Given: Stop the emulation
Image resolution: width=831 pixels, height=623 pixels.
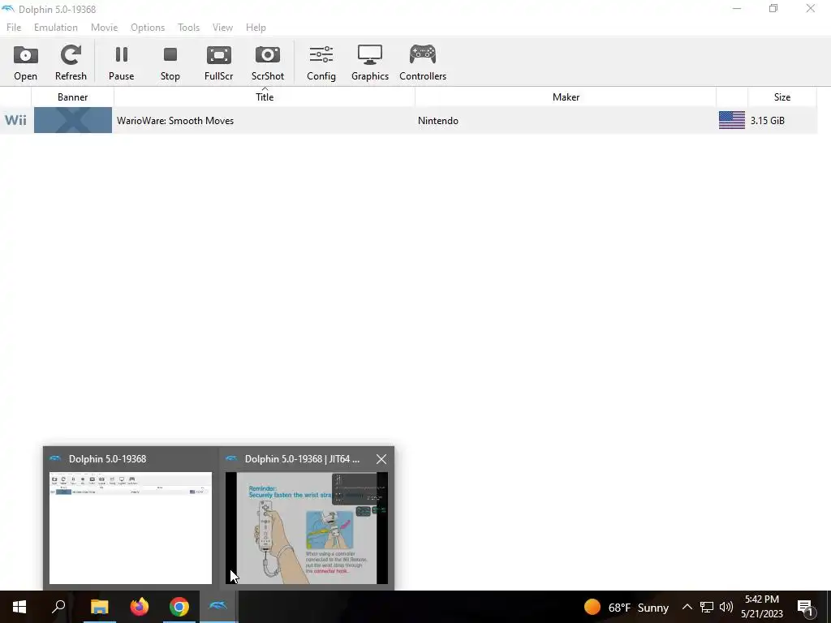Looking at the screenshot, I should (170, 62).
